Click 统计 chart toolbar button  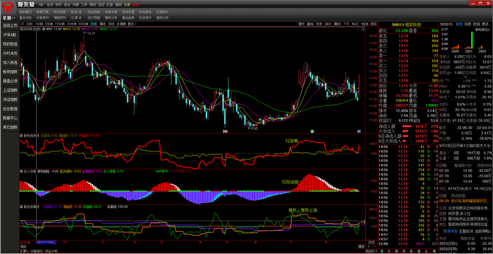[x=328, y=24]
